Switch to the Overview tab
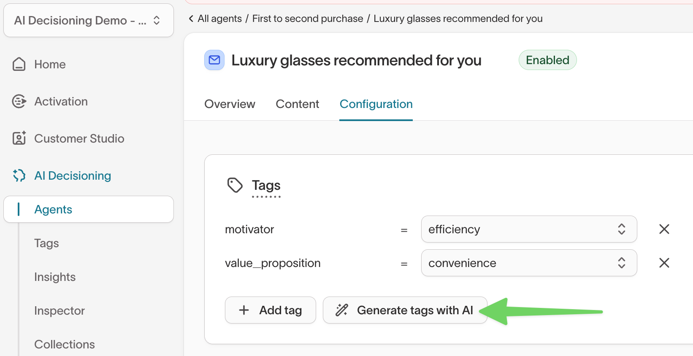Image resolution: width=693 pixels, height=356 pixels. tap(230, 104)
